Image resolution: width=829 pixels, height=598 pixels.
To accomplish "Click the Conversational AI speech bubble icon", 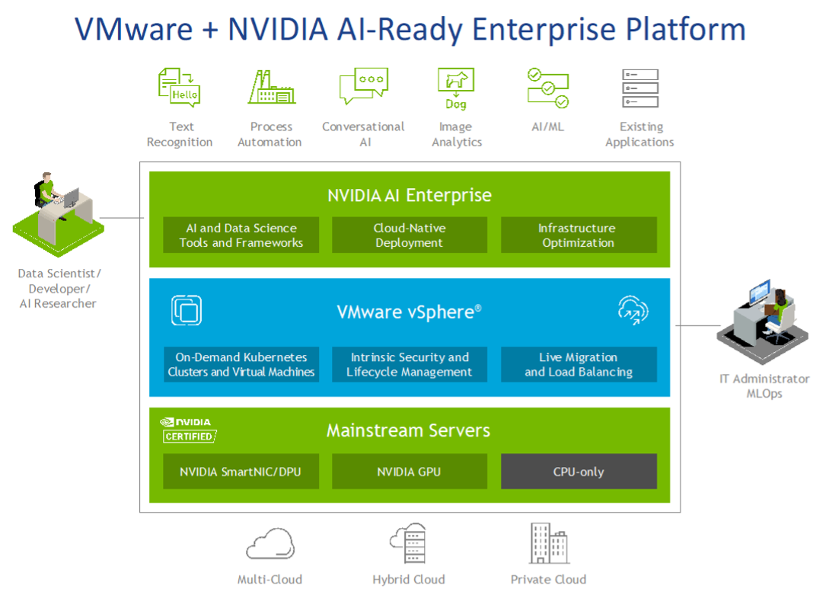I will 363,87.
